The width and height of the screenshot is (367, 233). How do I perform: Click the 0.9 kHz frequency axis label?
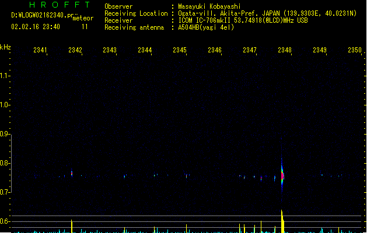pos(5,134)
